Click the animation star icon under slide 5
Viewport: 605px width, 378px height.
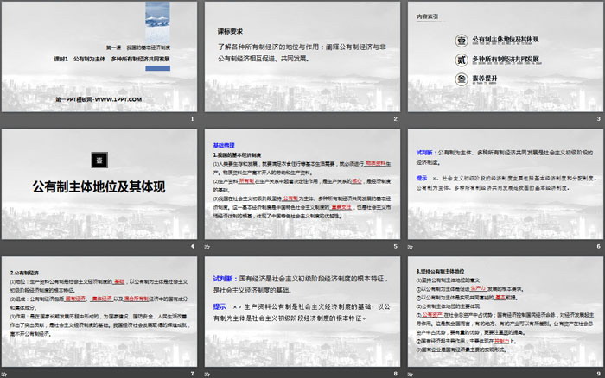pos(207,247)
